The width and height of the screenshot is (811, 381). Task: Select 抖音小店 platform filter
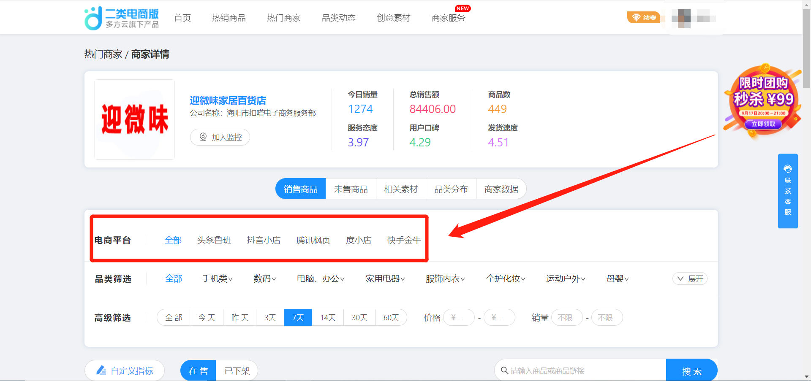(264, 240)
